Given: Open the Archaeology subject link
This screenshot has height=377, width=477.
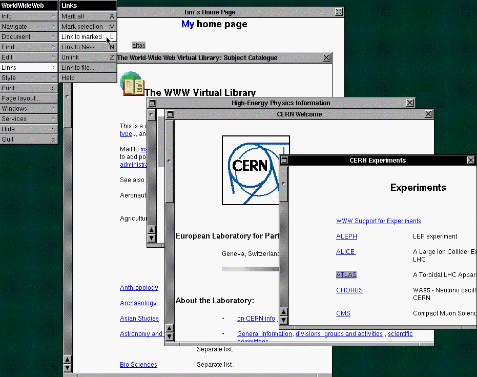Looking at the screenshot, I should tap(138, 303).
